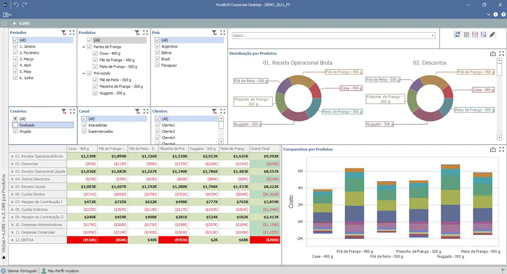Toggle the Supermercados channel checkbox

[x=84, y=132]
